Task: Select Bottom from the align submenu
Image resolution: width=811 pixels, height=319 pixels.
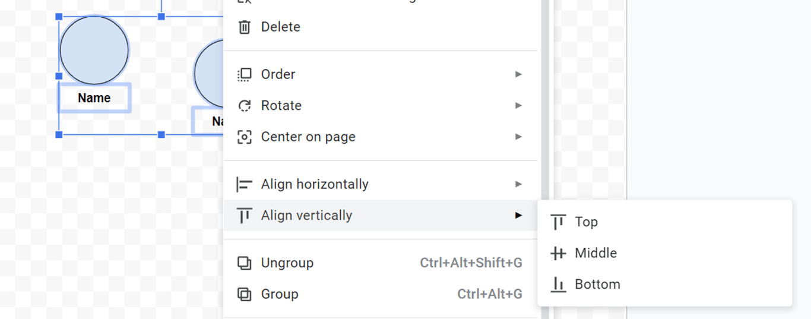Action: 597,285
